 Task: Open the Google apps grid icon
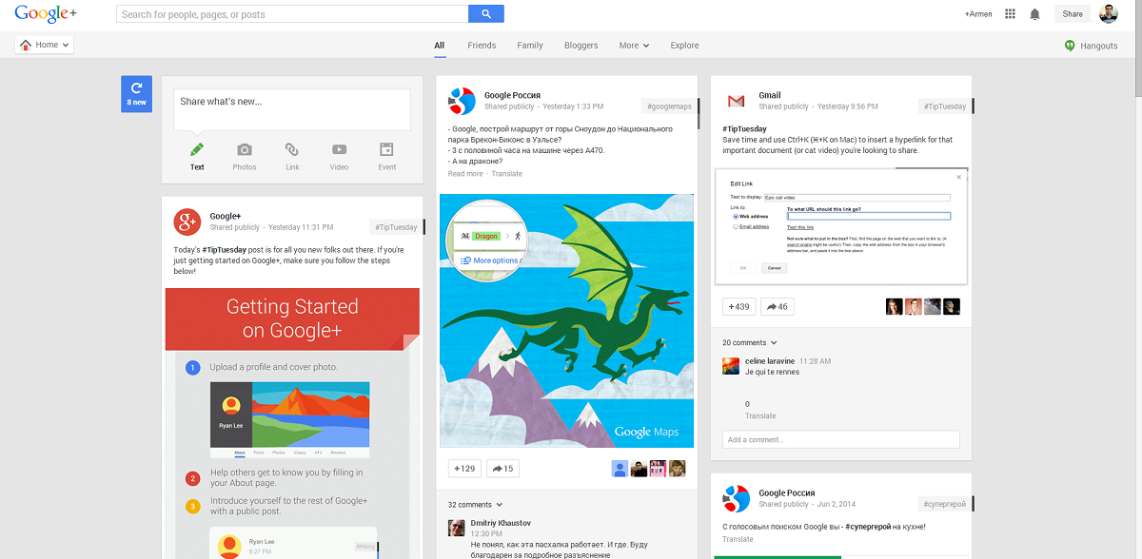point(1010,14)
